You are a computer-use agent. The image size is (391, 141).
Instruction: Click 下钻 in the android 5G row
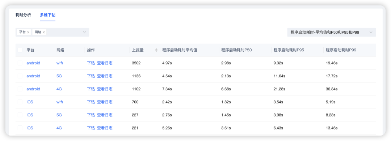[x=91, y=76]
